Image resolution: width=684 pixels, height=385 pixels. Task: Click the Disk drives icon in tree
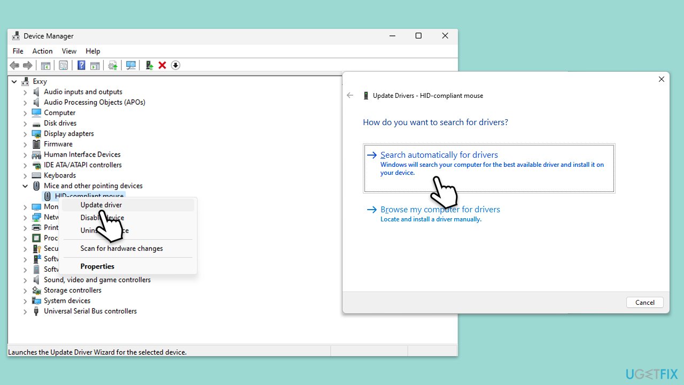click(x=36, y=123)
